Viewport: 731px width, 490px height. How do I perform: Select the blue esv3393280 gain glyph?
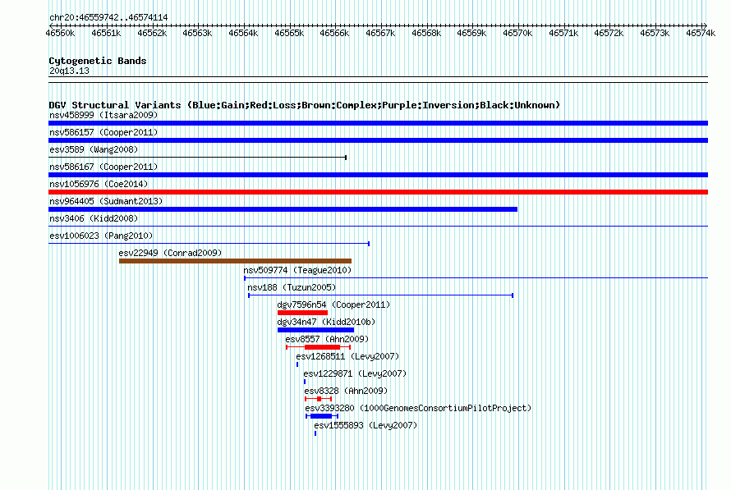[322, 416]
